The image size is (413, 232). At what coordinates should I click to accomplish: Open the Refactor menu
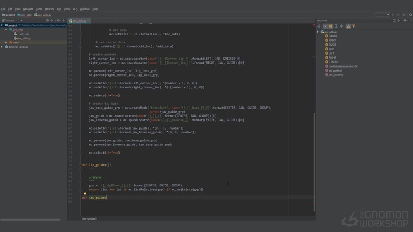pos(49,9)
